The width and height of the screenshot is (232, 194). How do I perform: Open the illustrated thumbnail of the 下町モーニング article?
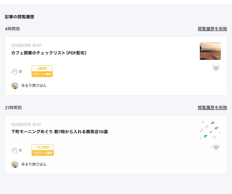pyautogui.click(x=210, y=130)
